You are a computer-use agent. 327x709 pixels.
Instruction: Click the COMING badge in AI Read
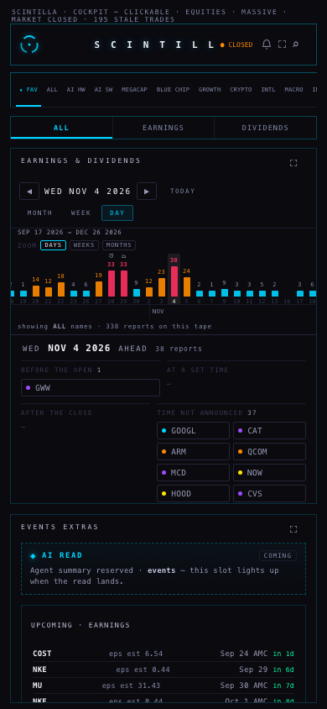[278, 556]
